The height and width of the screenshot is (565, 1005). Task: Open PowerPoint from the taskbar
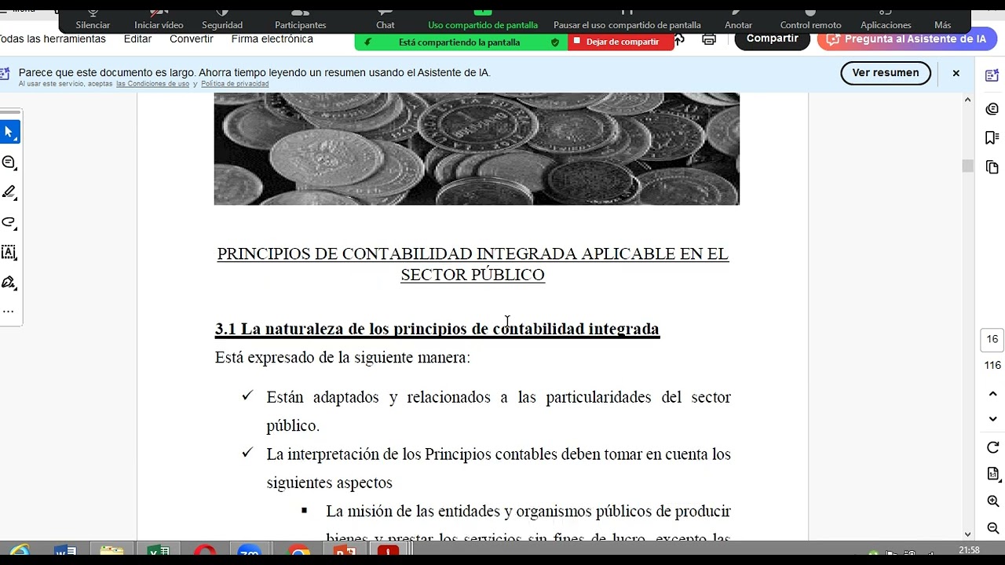(x=345, y=552)
